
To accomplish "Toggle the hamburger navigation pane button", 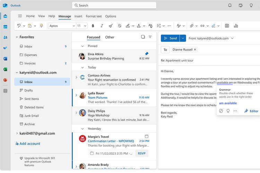I will pyautogui.click(x=20, y=16).
